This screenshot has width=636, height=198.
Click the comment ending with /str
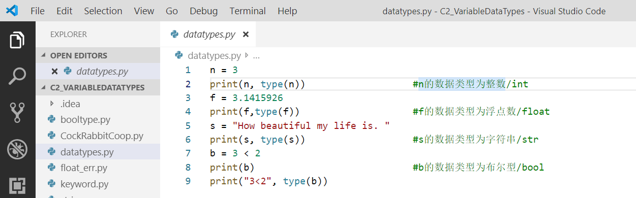(475, 139)
